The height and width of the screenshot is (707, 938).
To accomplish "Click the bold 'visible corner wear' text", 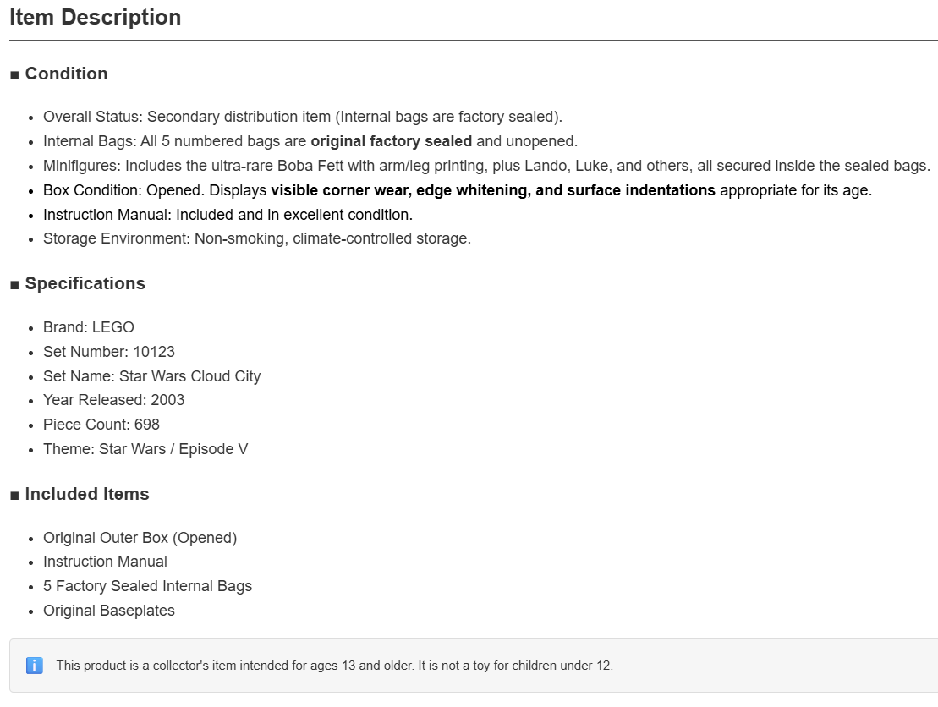I will click(x=340, y=190).
